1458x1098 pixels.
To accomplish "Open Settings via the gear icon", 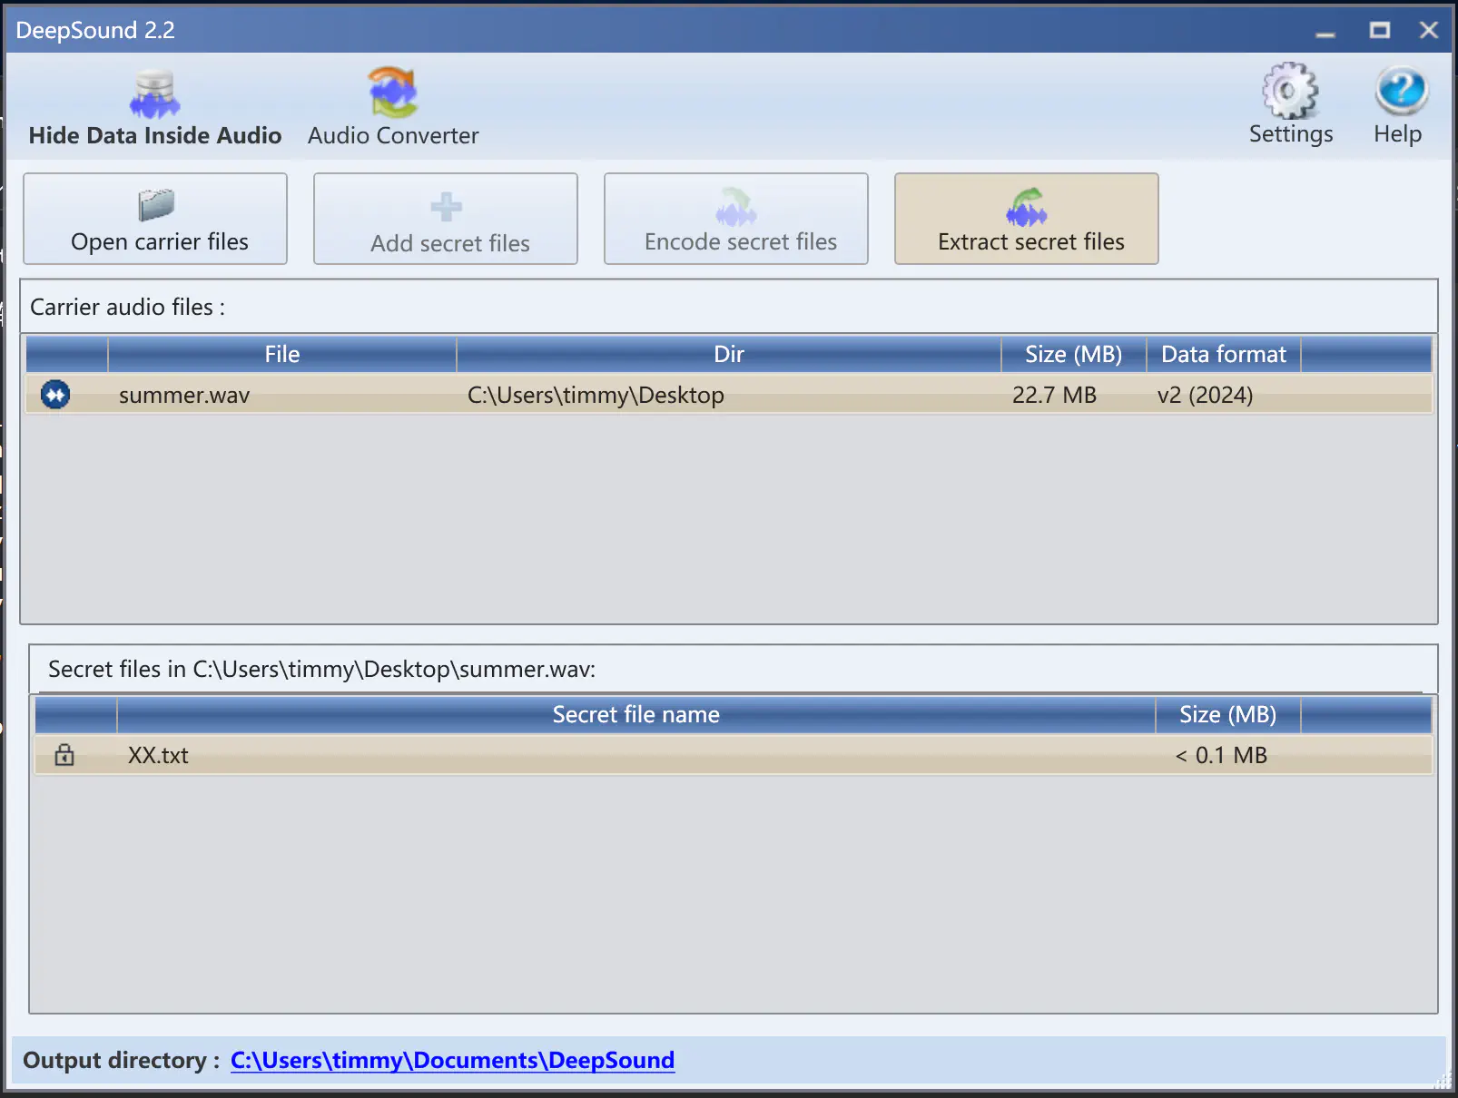I will pos(1290,91).
